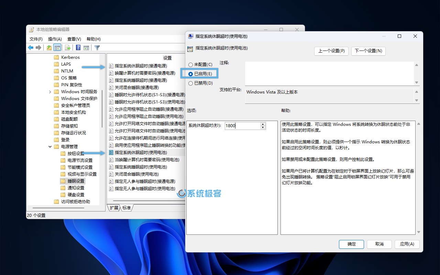Click the Filter funnel toolbar icon
Screen dimensions: 440x275
(x=97, y=48)
